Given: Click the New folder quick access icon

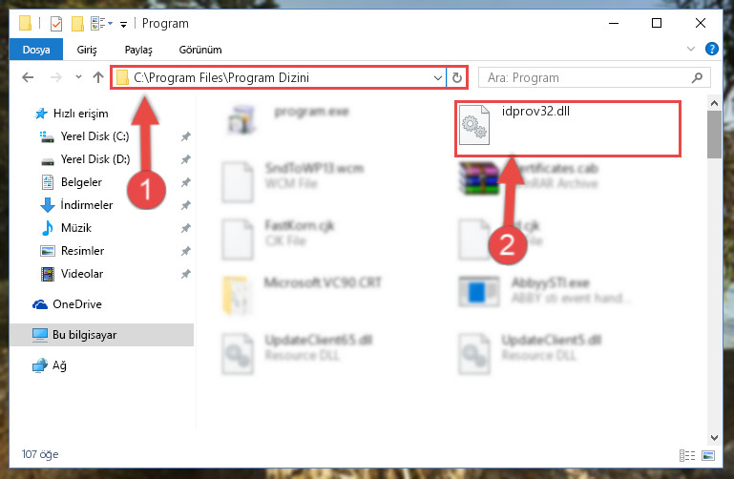Looking at the screenshot, I should point(77,24).
